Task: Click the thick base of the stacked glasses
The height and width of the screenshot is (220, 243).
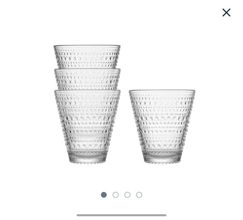Action: [88, 158]
